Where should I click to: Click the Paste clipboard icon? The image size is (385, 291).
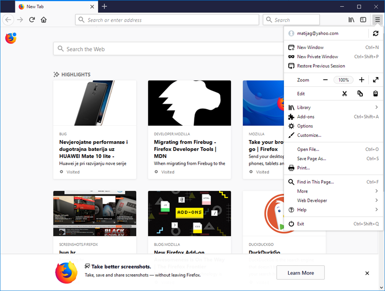376,93
